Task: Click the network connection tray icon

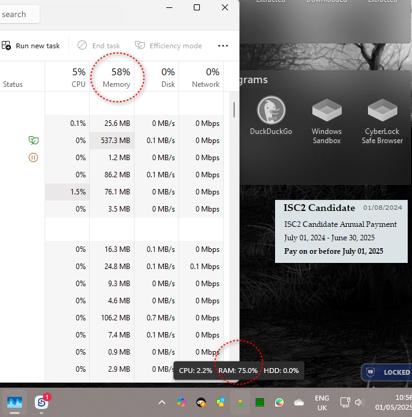Action: [345, 402]
